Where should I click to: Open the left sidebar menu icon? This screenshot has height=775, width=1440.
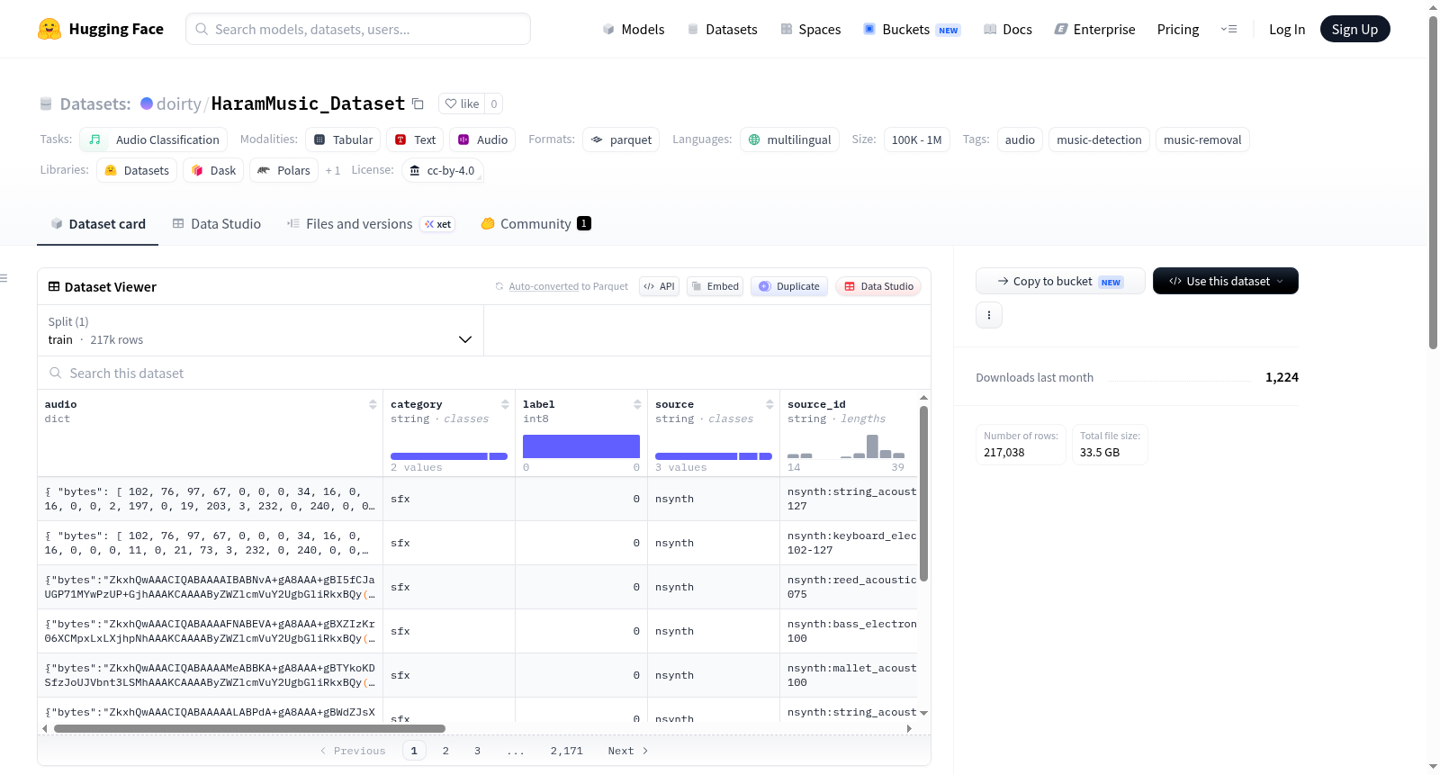point(4,278)
